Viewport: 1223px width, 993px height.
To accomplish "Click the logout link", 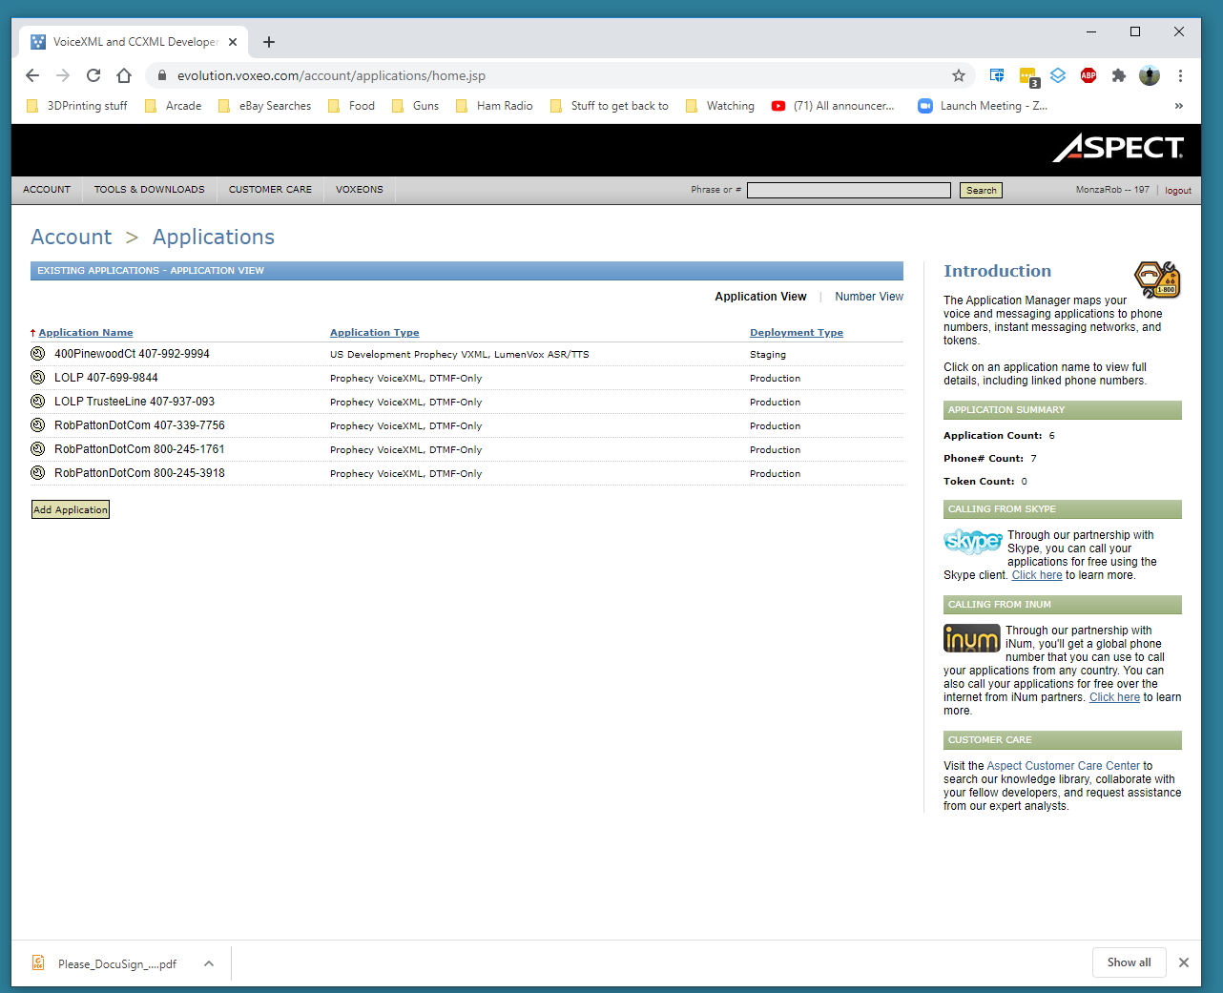I will pos(1177,191).
